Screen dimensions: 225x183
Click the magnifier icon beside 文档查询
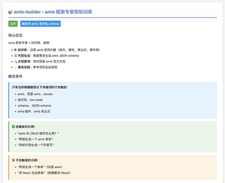point(15,61)
